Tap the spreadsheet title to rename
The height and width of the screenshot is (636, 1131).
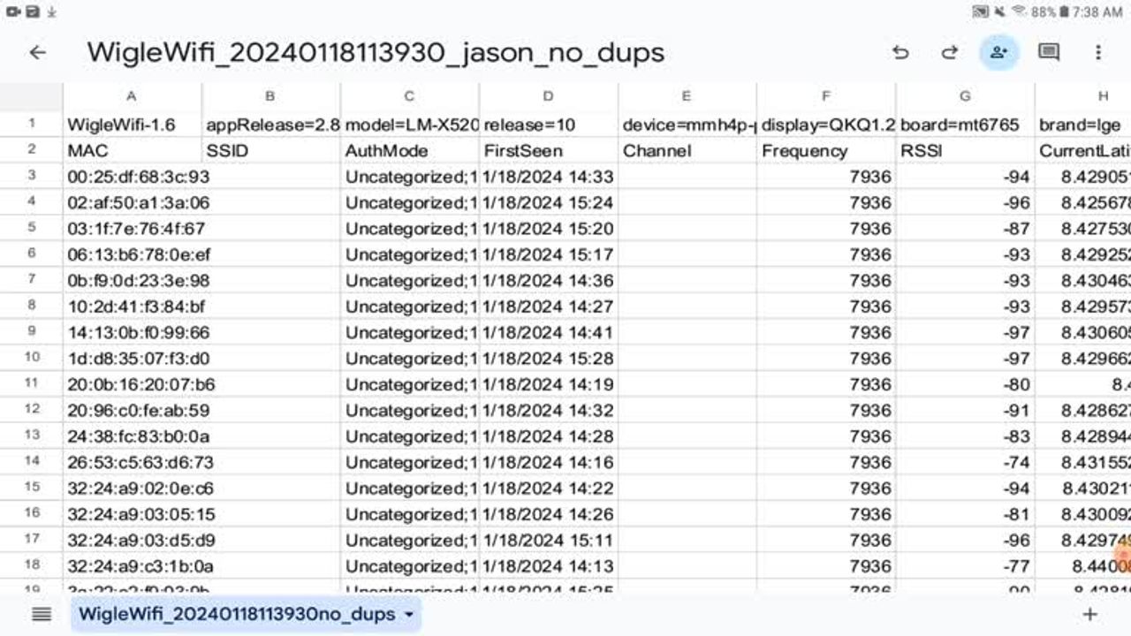[376, 53]
